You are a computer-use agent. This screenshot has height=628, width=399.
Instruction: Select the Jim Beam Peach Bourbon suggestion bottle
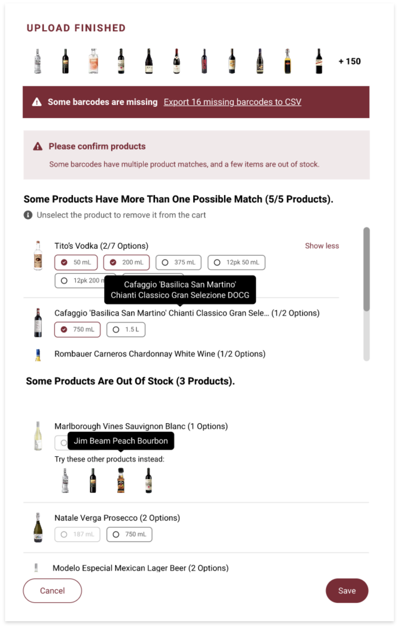pos(121,480)
